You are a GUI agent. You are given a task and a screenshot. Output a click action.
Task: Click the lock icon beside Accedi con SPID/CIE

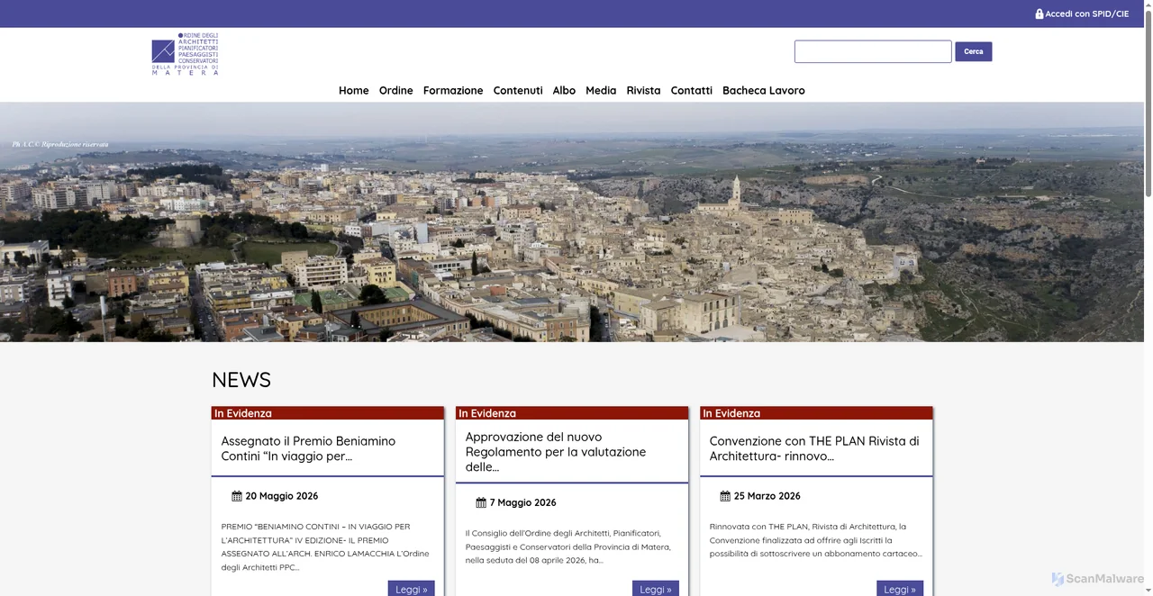click(x=1039, y=14)
